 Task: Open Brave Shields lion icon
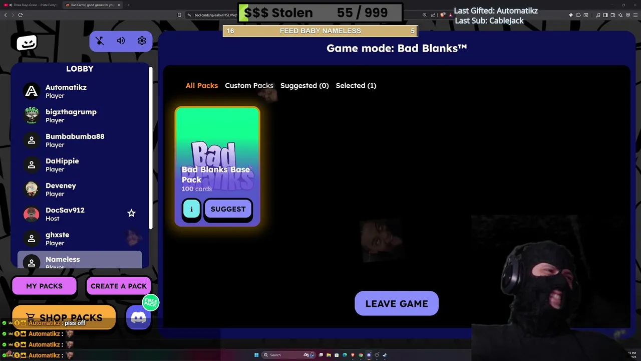tap(443, 15)
